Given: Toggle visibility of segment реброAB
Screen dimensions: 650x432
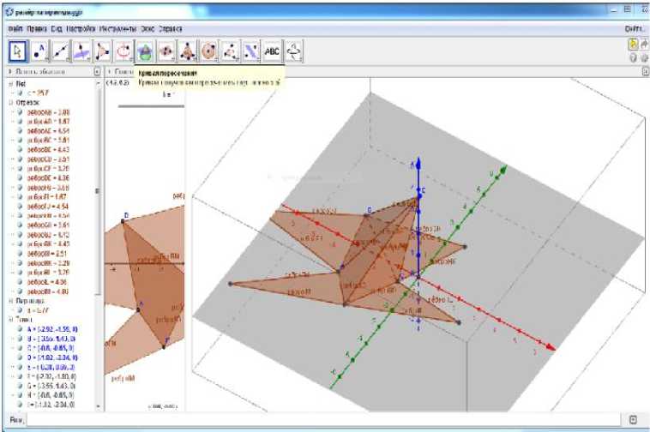Looking at the screenshot, I should point(21,112).
